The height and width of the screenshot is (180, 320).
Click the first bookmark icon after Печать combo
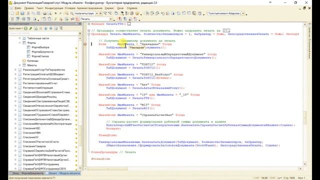120,19
